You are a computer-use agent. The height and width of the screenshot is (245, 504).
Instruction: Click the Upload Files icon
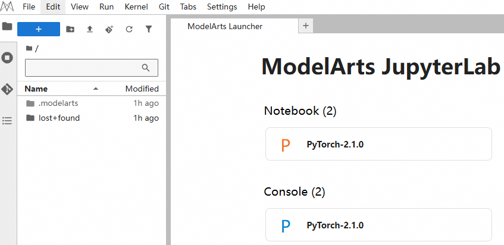[90, 30]
